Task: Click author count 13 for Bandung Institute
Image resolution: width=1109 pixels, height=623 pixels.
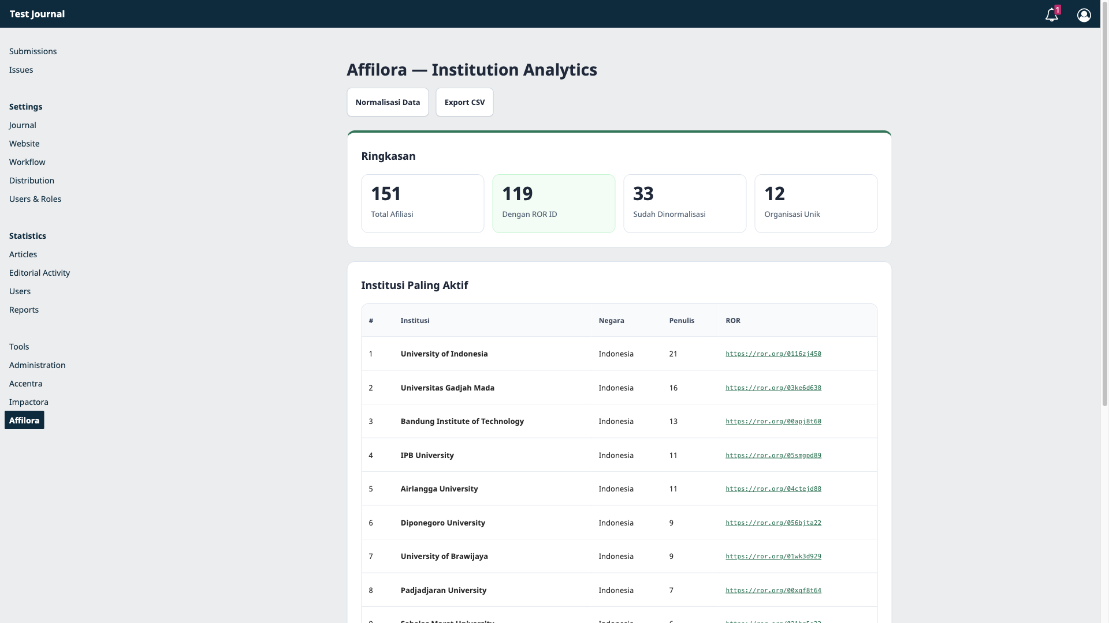Action: click(673, 422)
